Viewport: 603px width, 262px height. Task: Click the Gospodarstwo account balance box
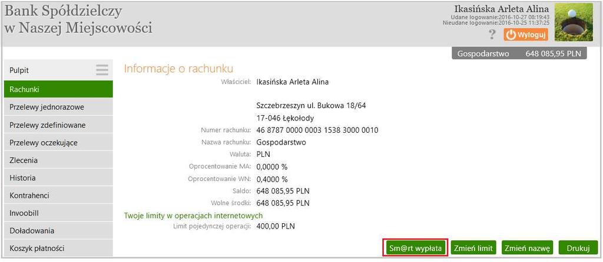(519, 53)
